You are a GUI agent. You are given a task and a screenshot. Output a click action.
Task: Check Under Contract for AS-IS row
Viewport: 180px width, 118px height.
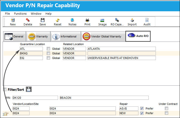point(166,108)
